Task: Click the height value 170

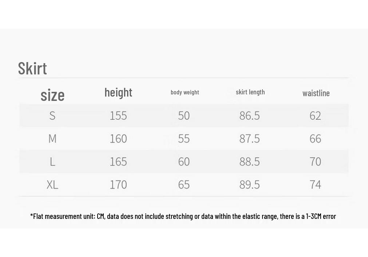Action: coord(118,185)
